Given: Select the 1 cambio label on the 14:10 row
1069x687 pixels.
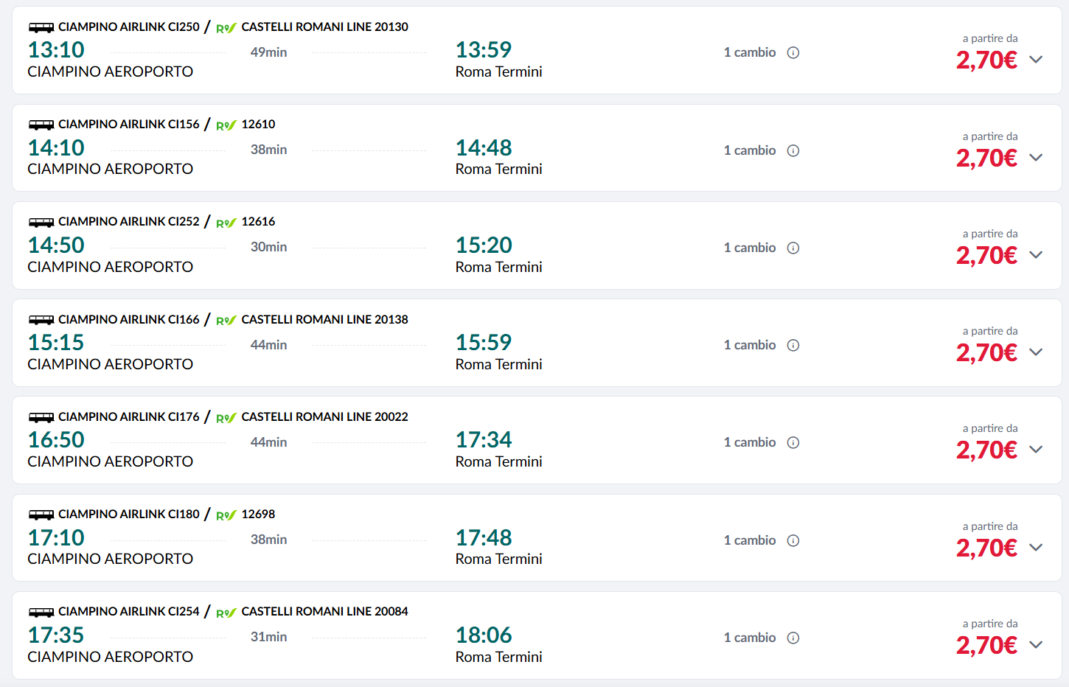Looking at the screenshot, I should [x=750, y=150].
